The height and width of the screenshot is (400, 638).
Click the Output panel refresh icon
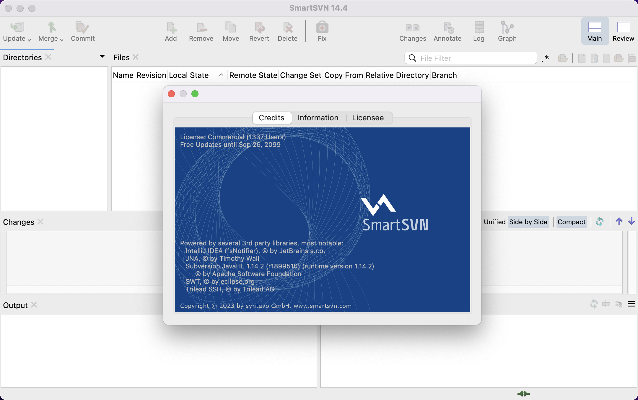pyautogui.click(x=594, y=304)
